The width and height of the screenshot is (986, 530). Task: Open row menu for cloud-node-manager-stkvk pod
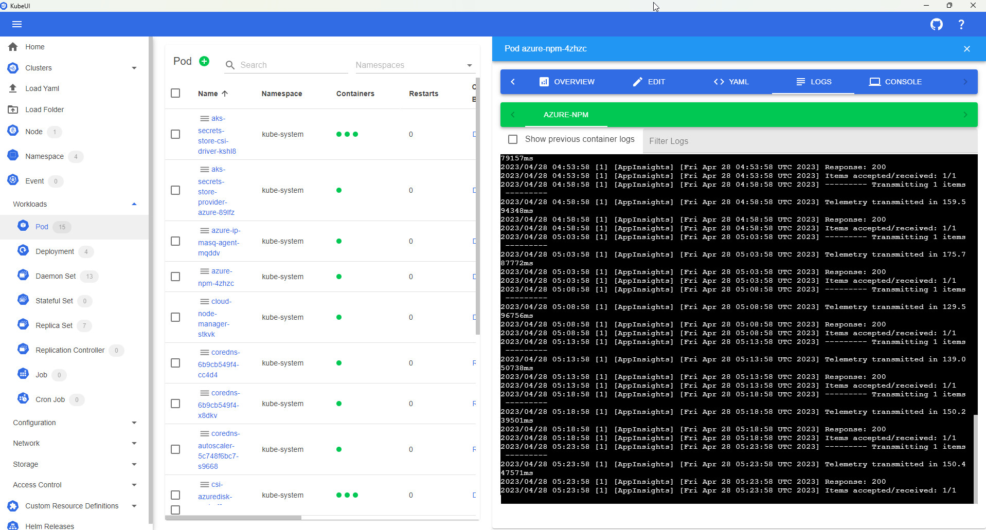click(x=204, y=302)
